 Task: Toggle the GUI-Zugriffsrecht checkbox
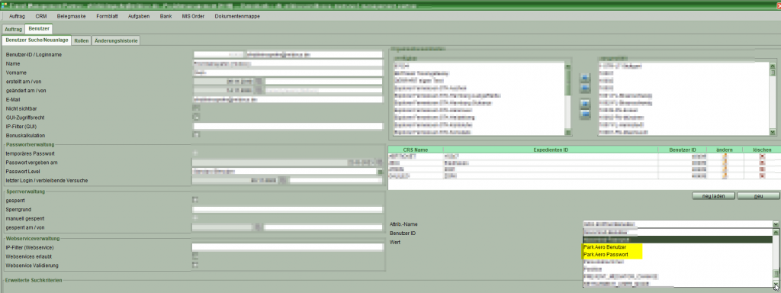(196, 117)
